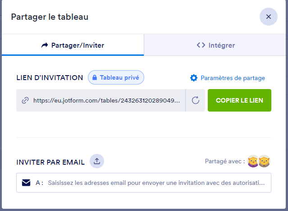Viewport: 288px width, 211px height.
Task: Click the second shared user avatar
Action: [264, 161]
